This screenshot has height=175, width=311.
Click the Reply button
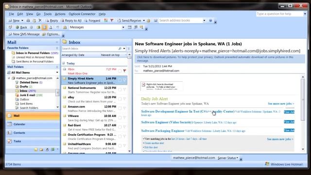[x=52, y=20]
